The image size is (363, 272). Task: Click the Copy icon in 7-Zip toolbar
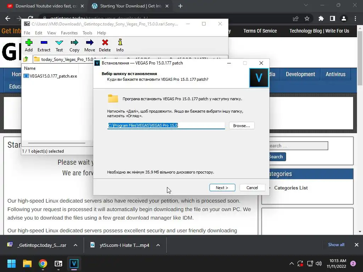click(x=74, y=45)
